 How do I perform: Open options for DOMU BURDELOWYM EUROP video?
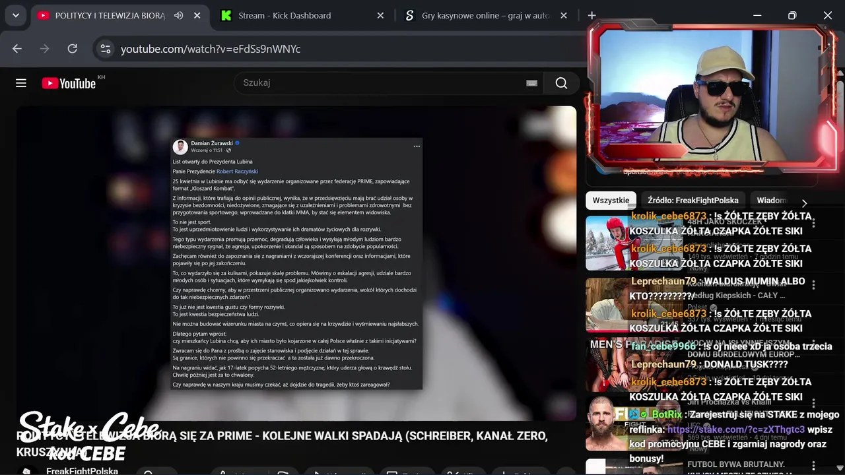[813, 342]
